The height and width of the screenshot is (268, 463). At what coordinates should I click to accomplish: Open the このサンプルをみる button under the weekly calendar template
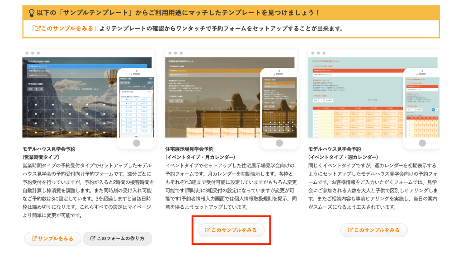(374, 230)
